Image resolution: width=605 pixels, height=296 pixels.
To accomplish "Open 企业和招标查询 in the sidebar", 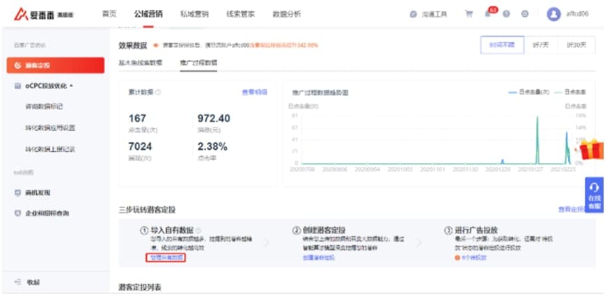I will pos(46,213).
